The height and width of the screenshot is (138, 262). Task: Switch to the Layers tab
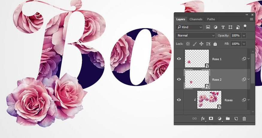click(x=181, y=19)
